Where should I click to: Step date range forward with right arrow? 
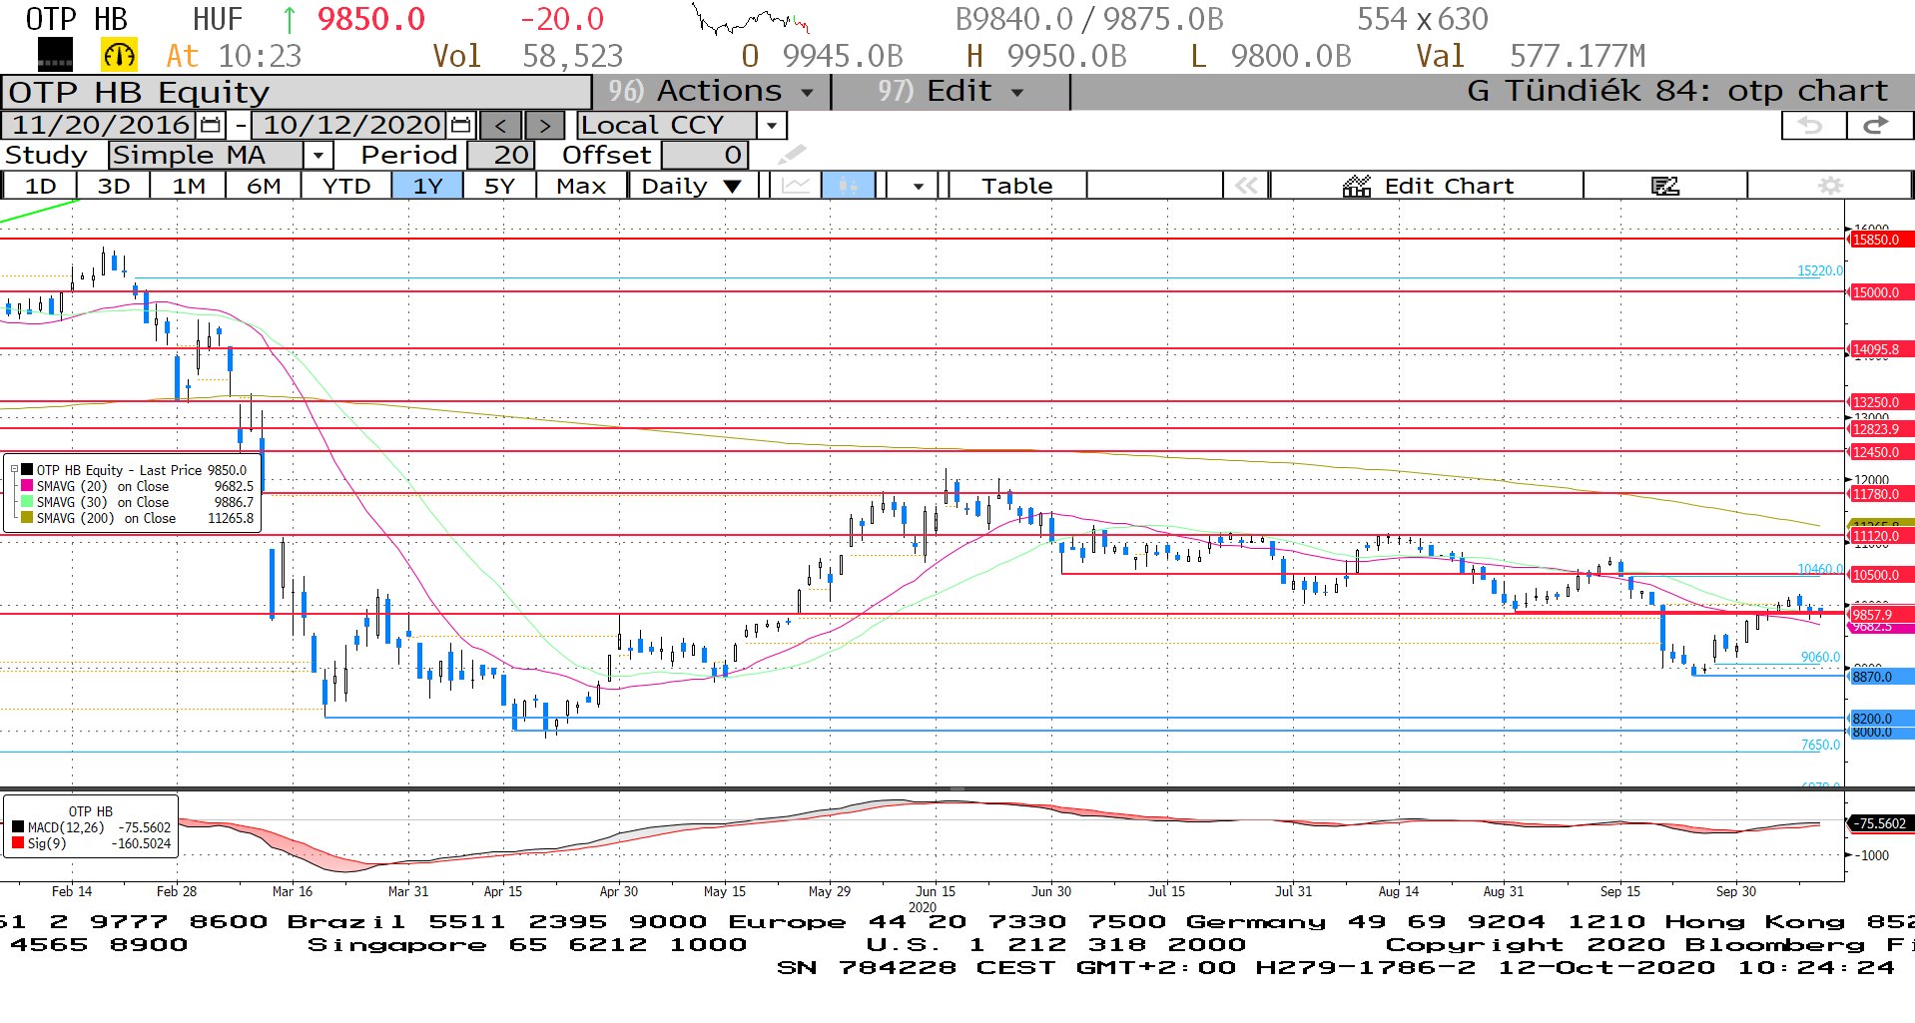544,126
